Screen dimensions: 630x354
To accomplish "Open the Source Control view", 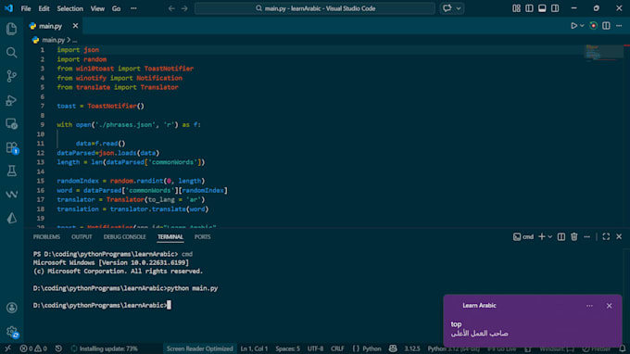I will [12, 76].
